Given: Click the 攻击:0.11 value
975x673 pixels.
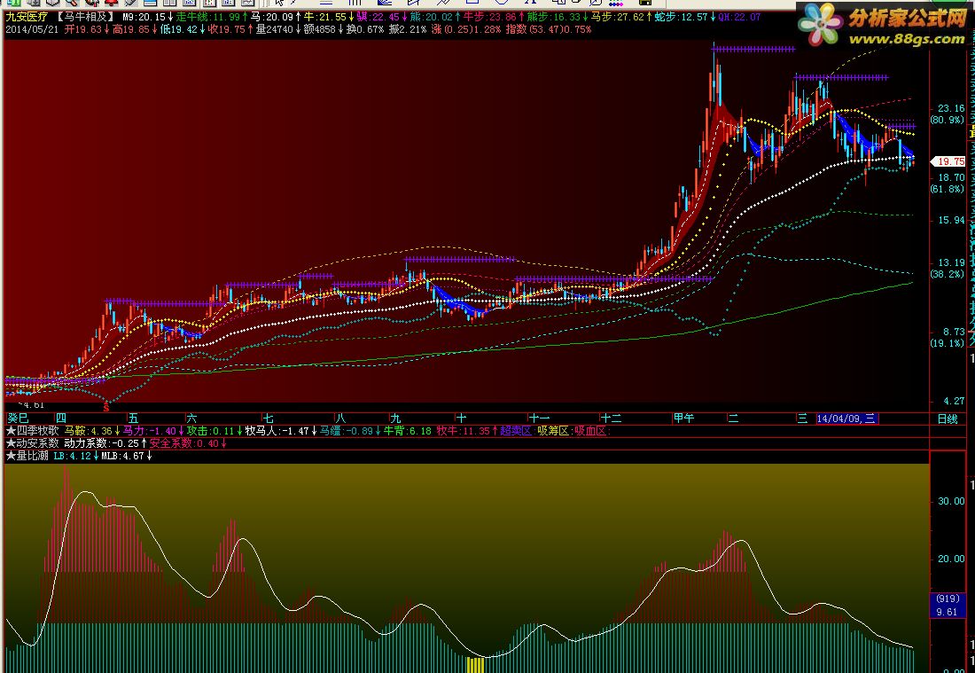Looking at the screenshot, I should click(x=211, y=430).
